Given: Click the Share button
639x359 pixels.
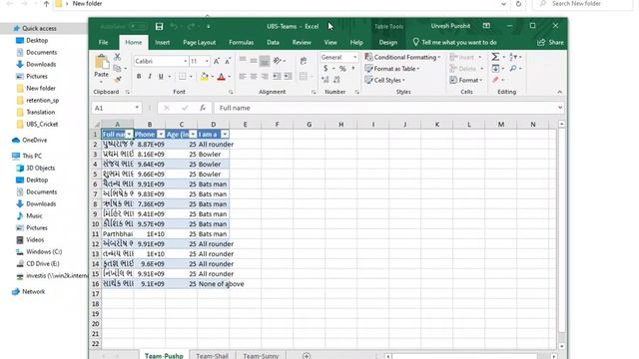Looking at the screenshot, I should click(x=550, y=42).
